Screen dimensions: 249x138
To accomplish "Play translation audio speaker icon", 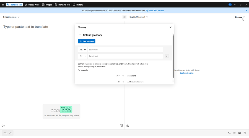I will (x=127, y=126).
